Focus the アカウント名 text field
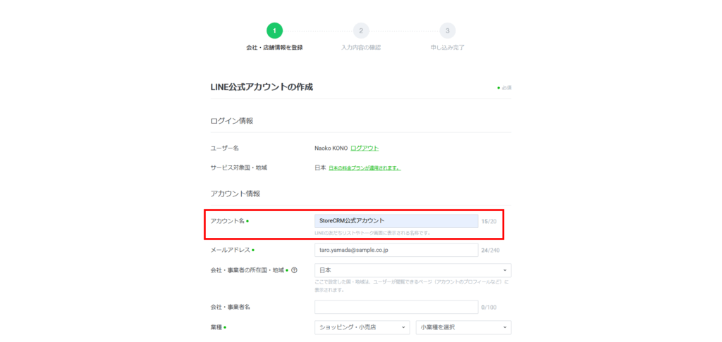This screenshot has height=342, width=722. pyautogui.click(x=396, y=221)
